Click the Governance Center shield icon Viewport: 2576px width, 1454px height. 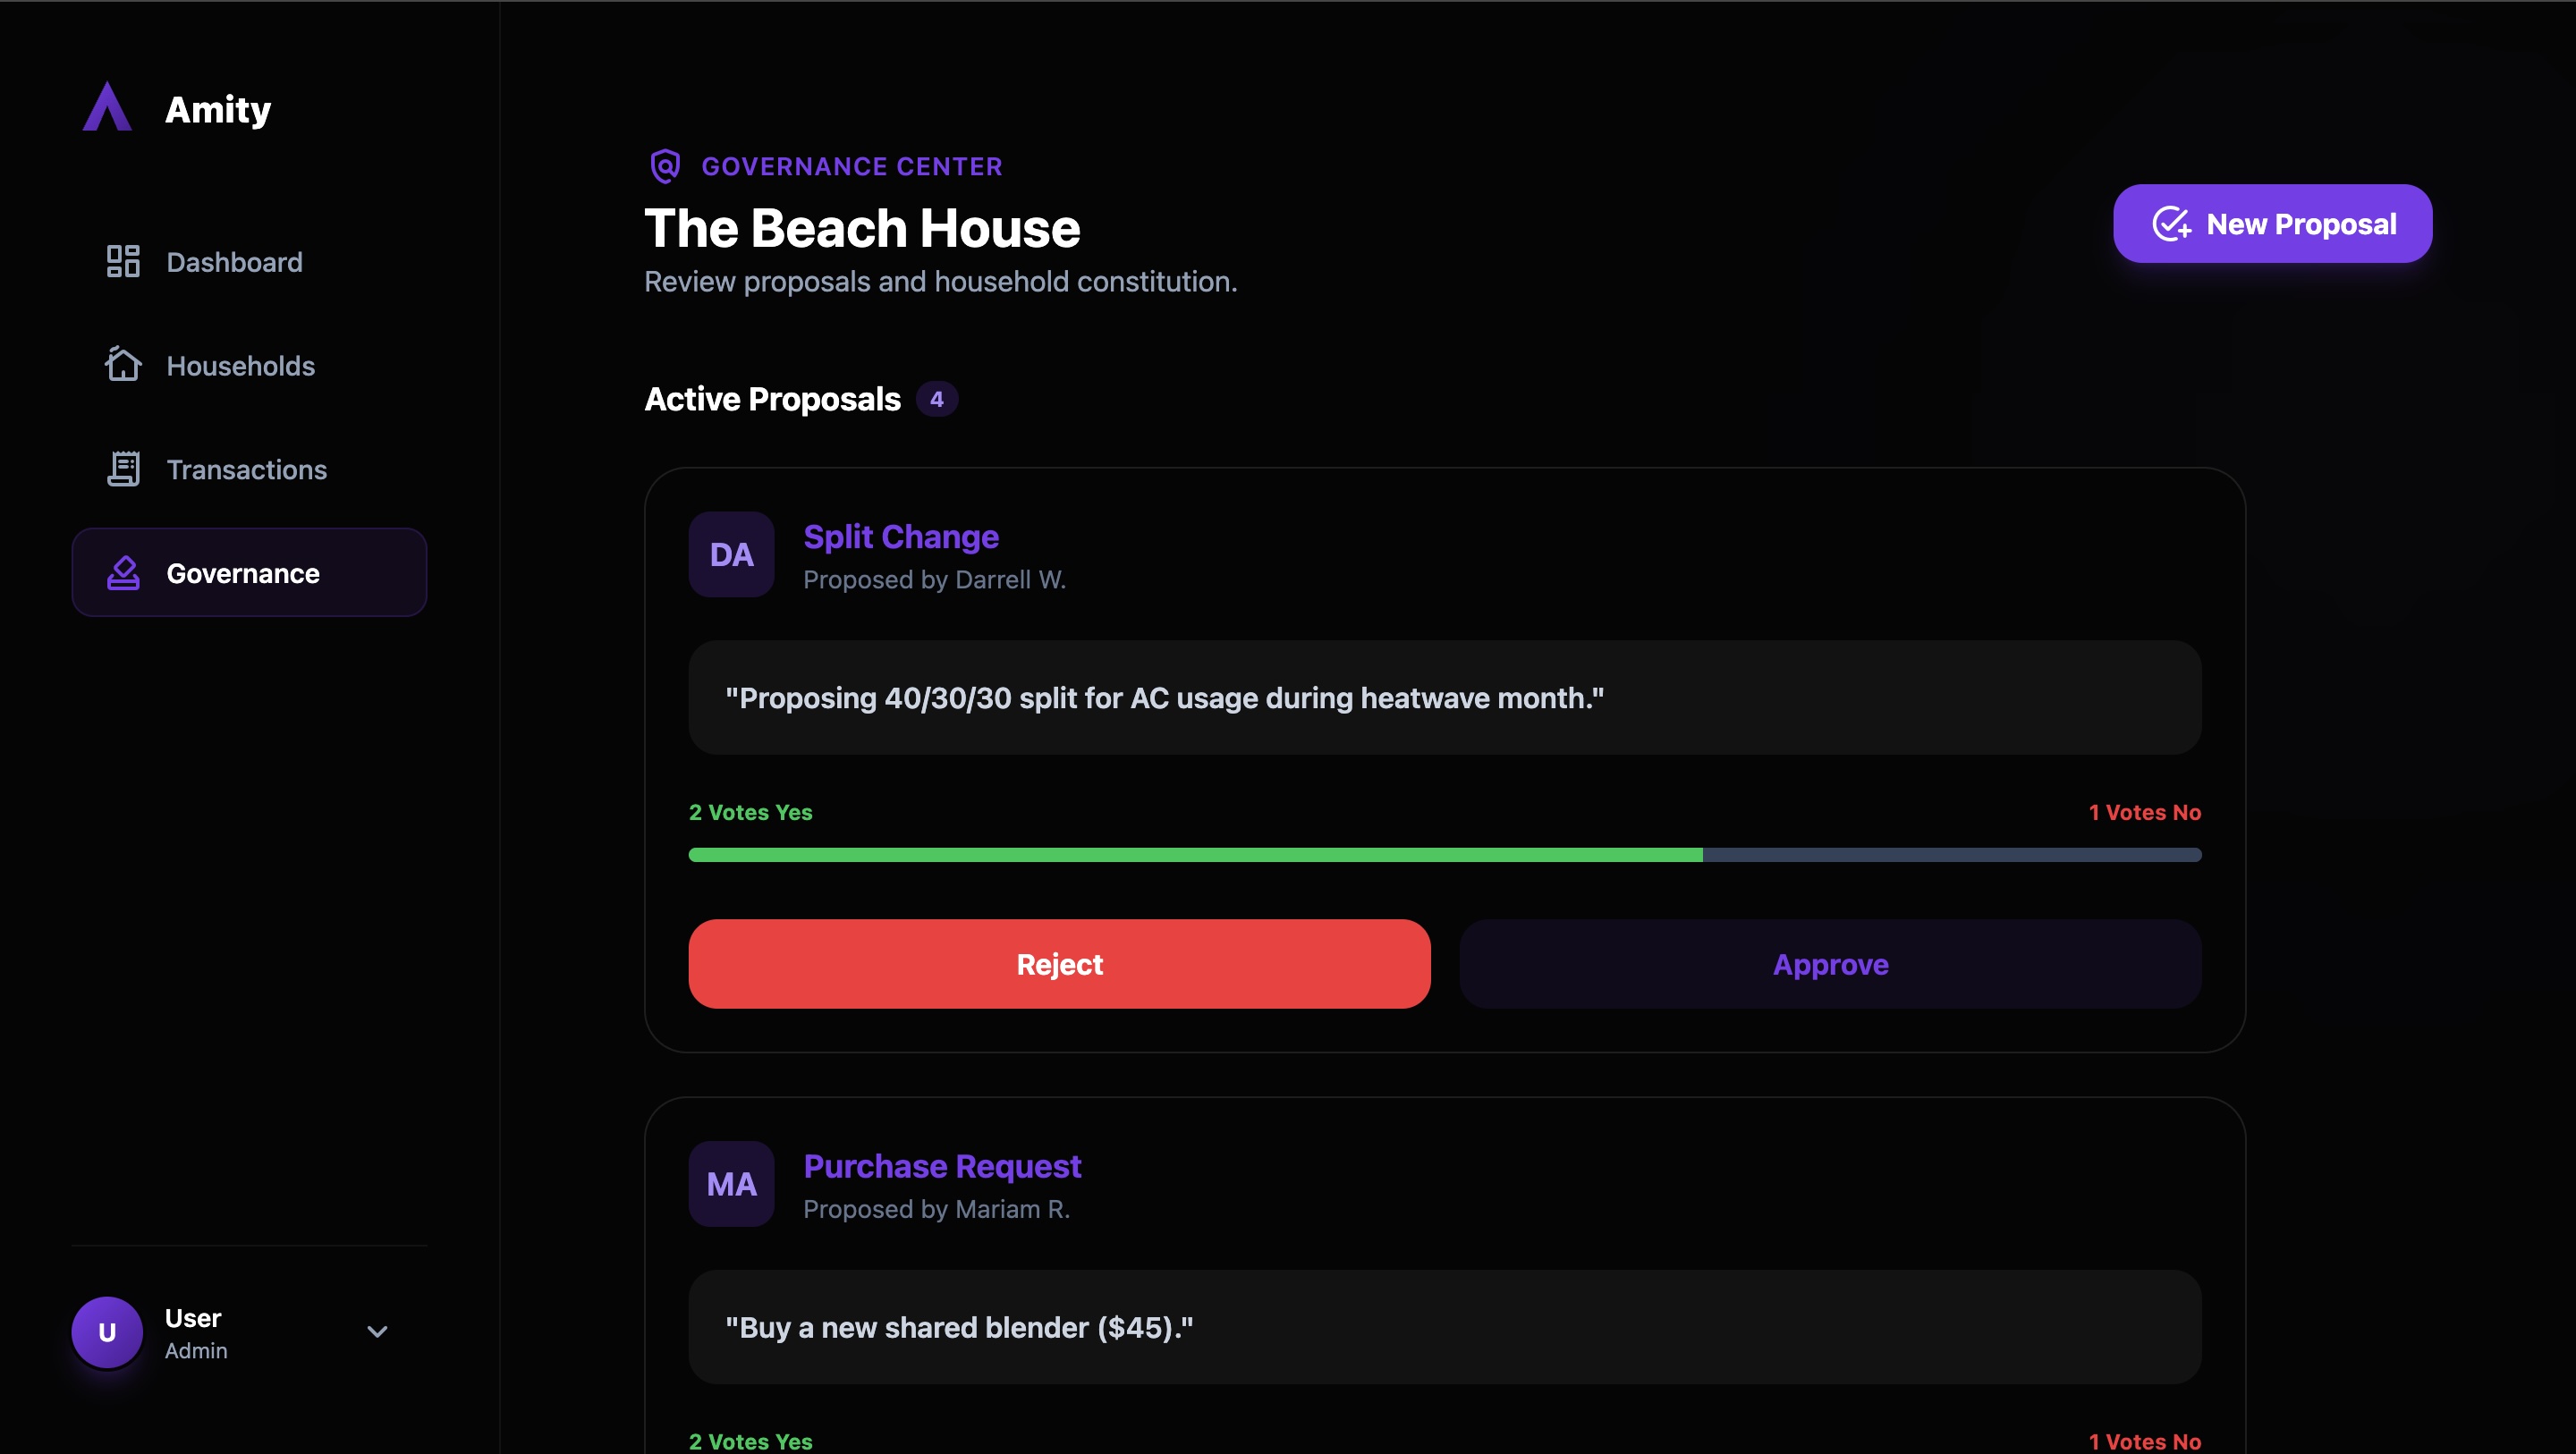(x=665, y=166)
